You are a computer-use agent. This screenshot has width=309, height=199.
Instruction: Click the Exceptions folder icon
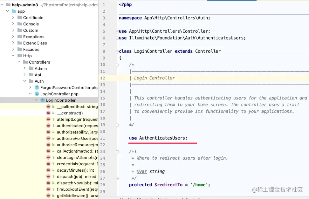[x=19, y=37]
